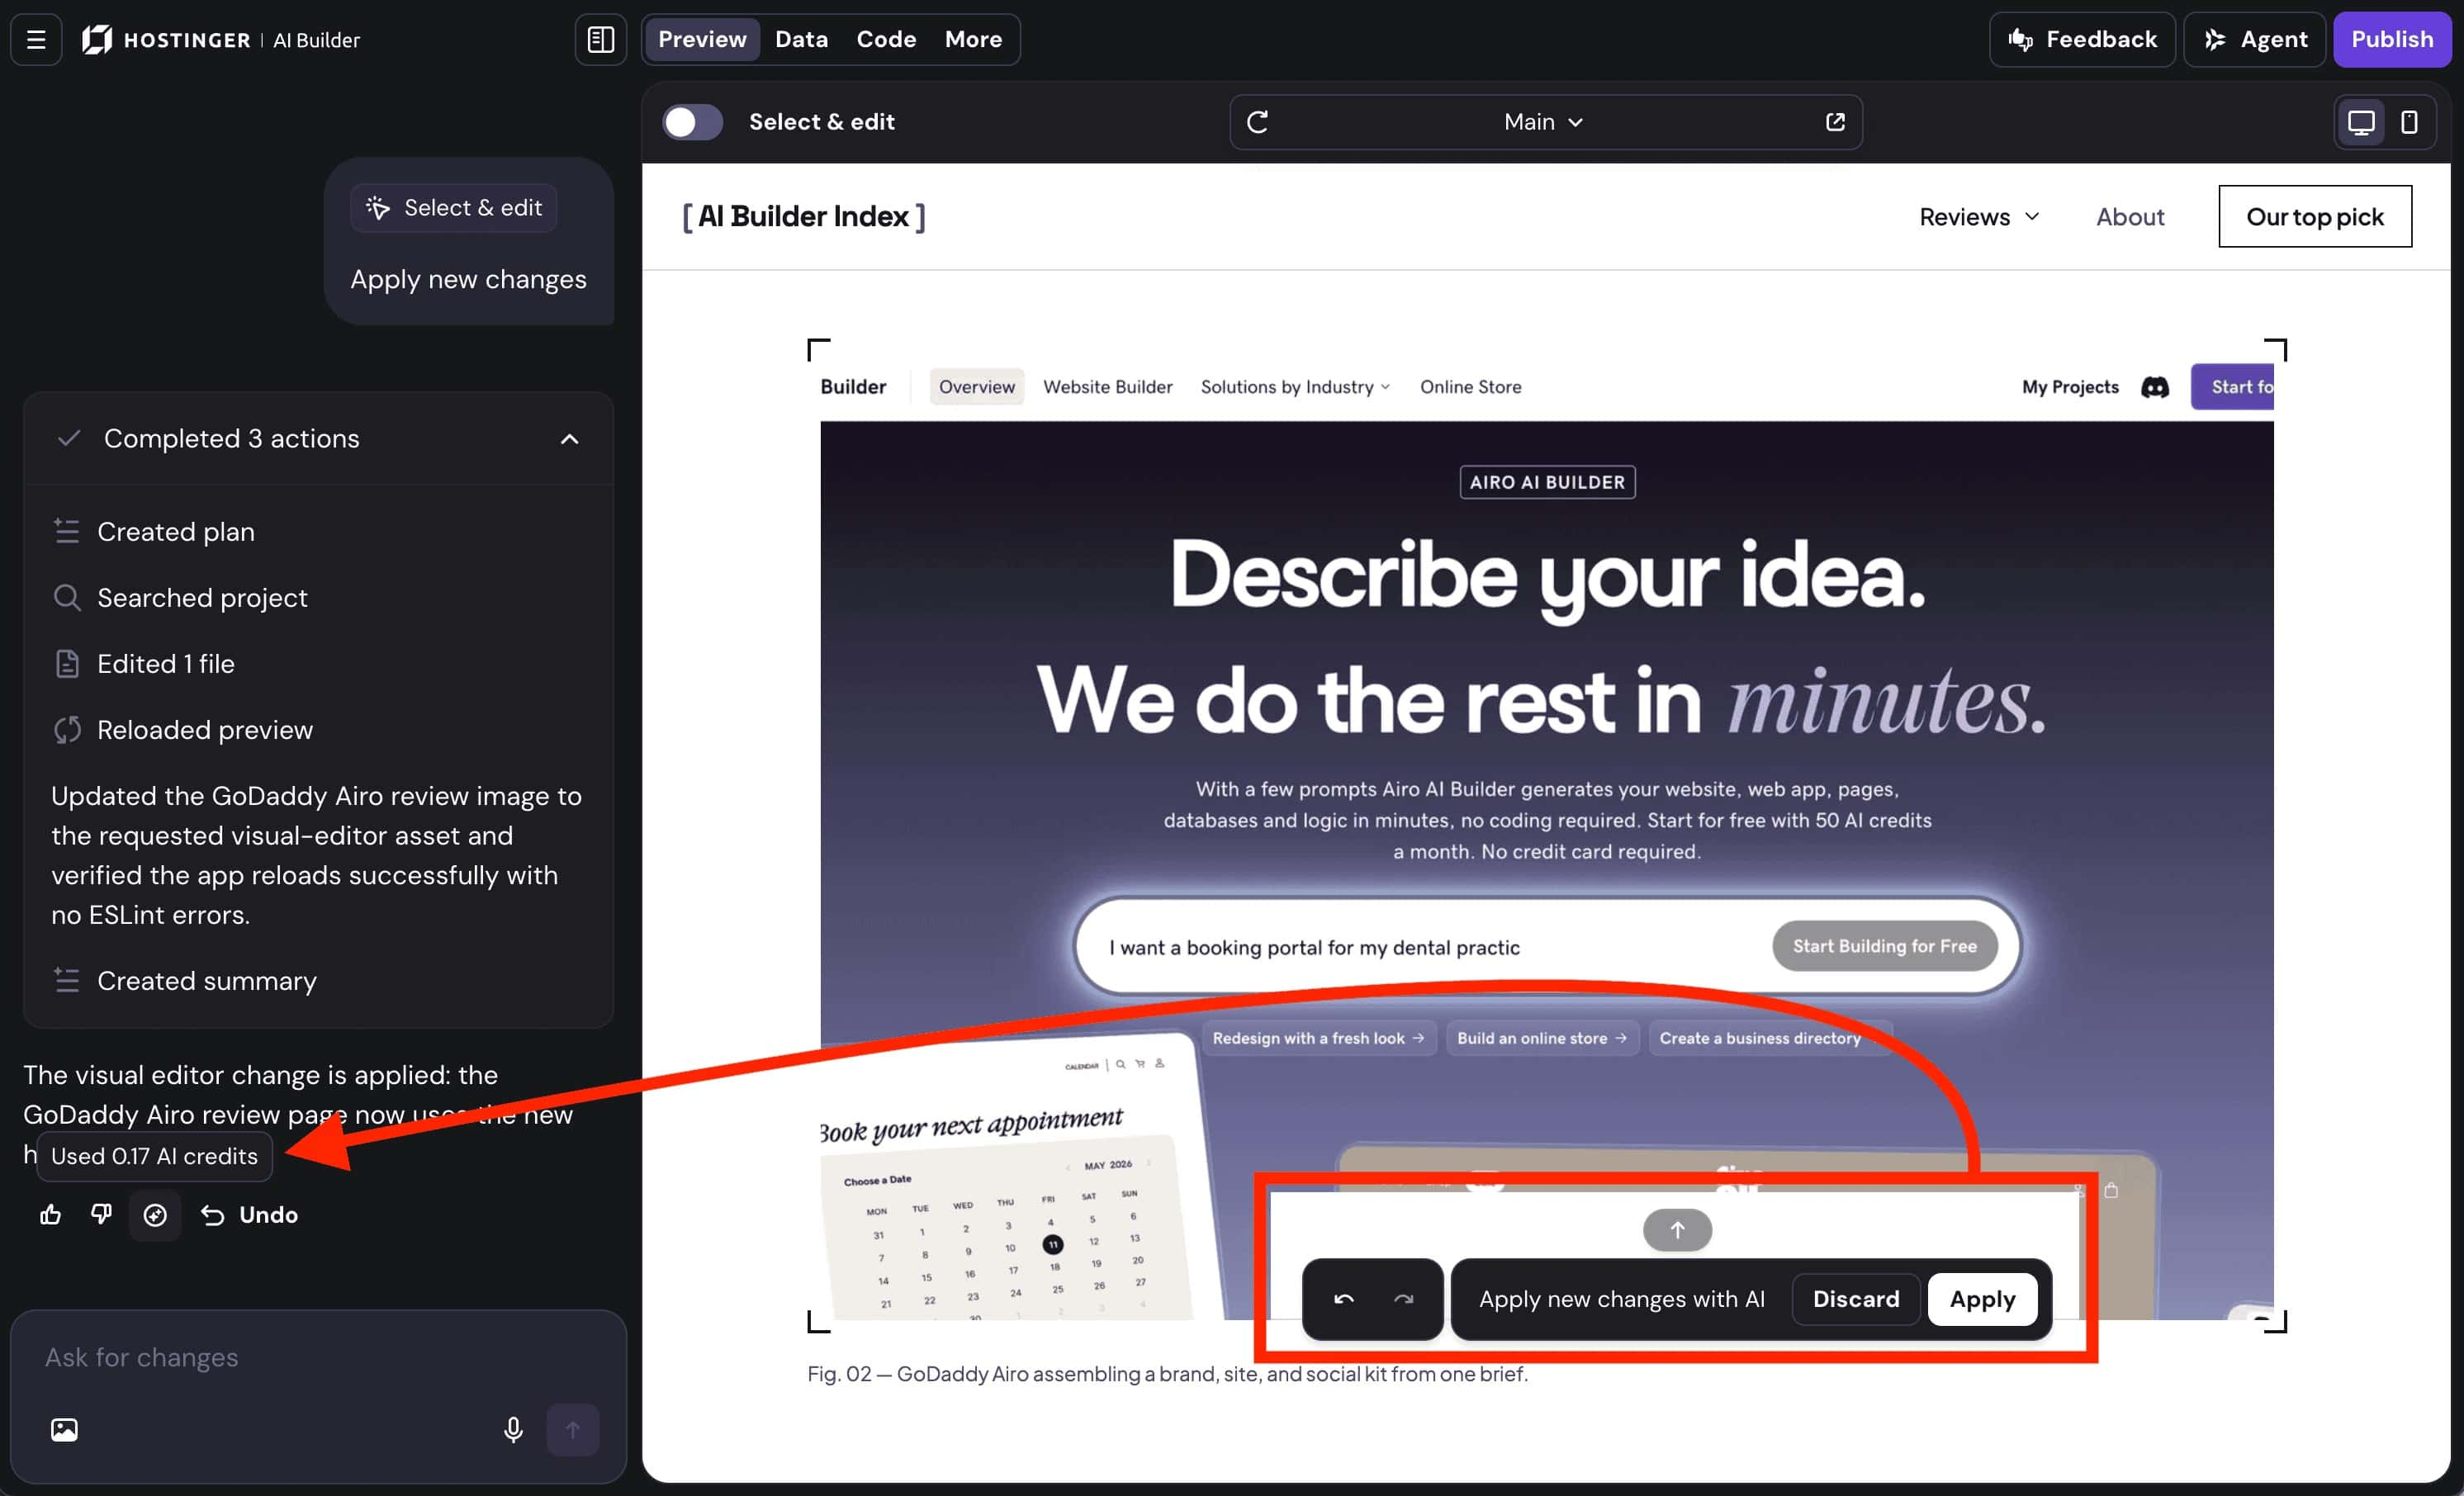Switch to desktop view
Screen dimensions: 2464x1496
click(x=2361, y=122)
